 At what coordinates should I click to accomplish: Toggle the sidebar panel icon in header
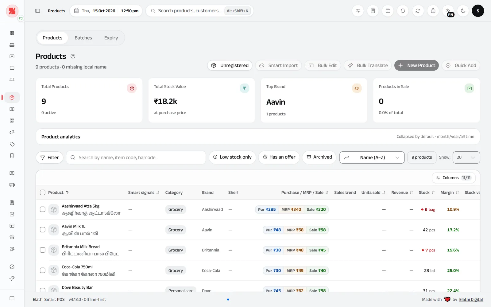click(38, 11)
